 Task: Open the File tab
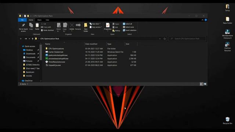click(x=22, y=20)
